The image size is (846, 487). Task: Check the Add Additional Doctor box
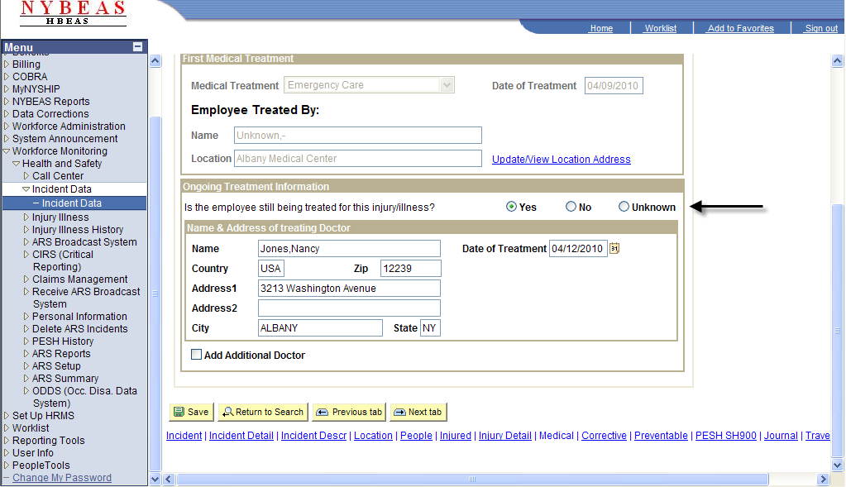[x=196, y=355]
